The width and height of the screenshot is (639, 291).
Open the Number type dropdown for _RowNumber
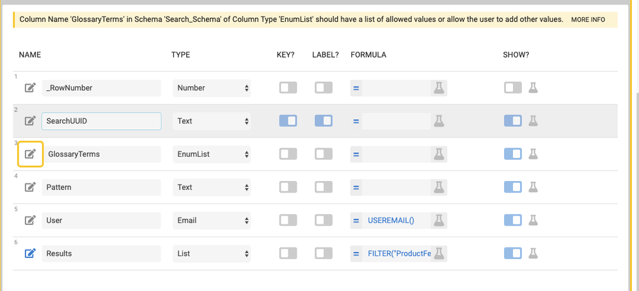[x=212, y=88]
